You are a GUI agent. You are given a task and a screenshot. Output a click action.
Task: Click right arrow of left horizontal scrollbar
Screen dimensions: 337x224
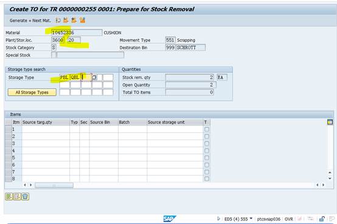(31, 185)
